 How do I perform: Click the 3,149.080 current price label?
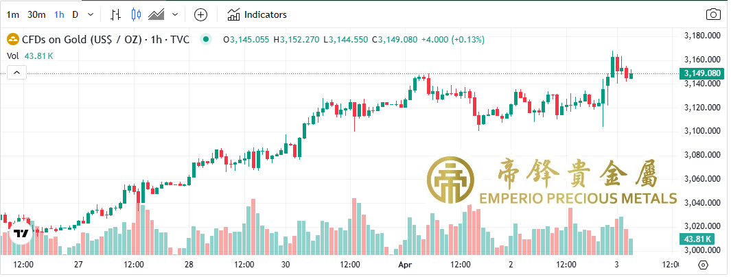pos(701,73)
